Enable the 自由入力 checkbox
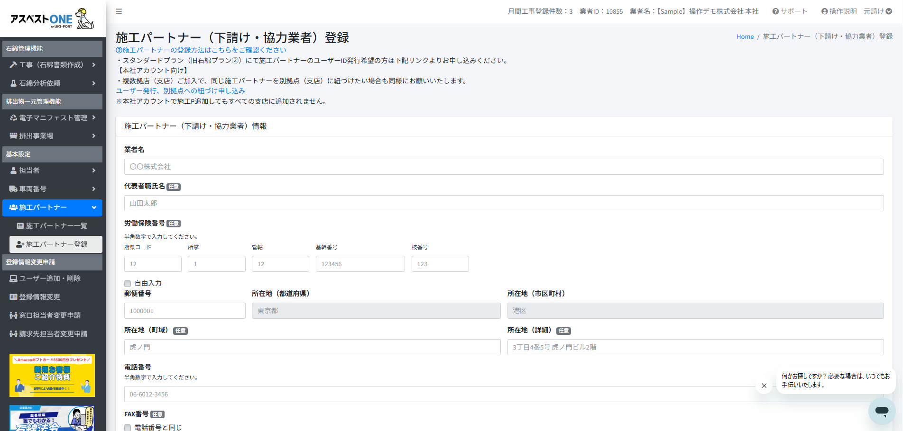The image size is (903, 431). 128,284
